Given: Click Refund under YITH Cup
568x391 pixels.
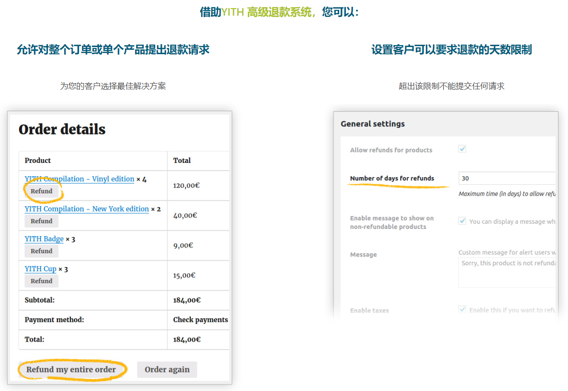Looking at the screenshot, I should pos(41,281).
